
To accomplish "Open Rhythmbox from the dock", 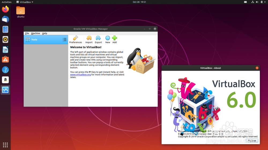I will click(5, 40).
